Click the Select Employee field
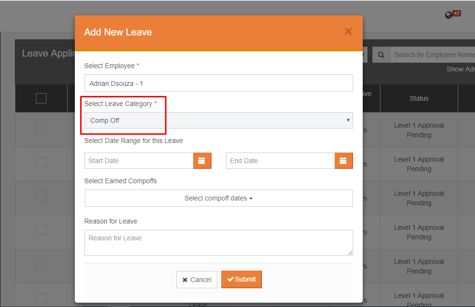The height and width of the screenshot is (307, 475). (x=218, y=83)
